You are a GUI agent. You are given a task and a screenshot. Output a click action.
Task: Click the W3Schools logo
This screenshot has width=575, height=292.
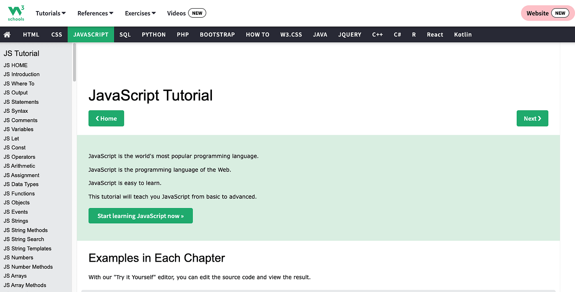click(x=16, y=13)
